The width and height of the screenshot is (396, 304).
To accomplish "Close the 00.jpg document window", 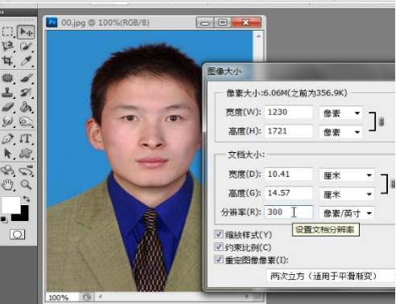I will (x=246, y=23).
